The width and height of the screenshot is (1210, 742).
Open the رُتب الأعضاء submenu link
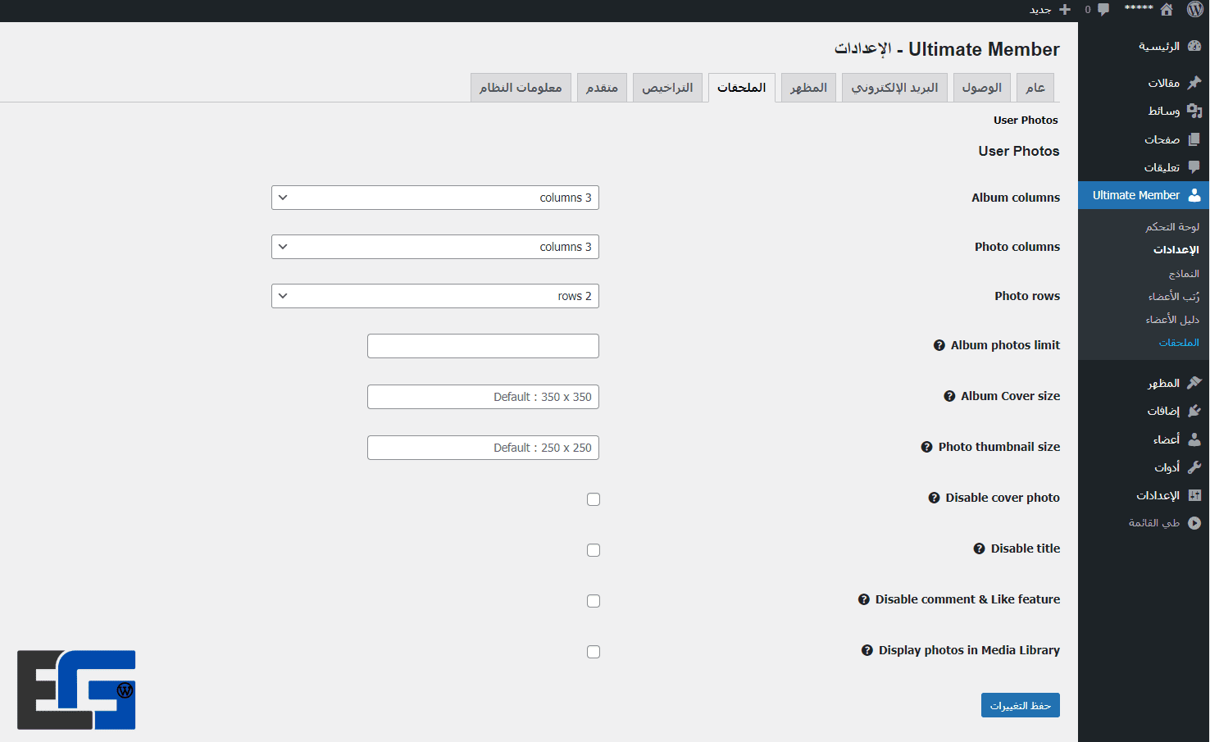click(1173, 296)
